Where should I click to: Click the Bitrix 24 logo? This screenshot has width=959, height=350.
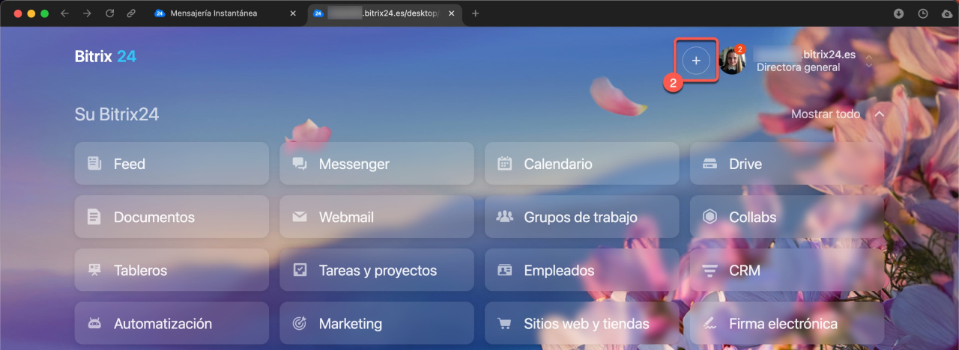(106, 56)
